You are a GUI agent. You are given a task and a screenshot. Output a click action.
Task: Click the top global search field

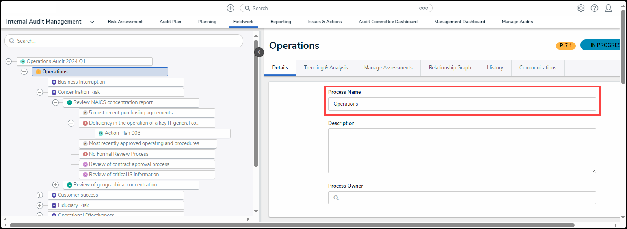click(x=336, y=8)
